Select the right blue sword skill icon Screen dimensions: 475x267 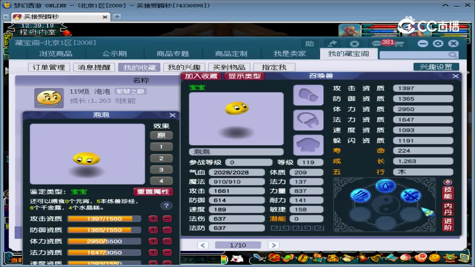coord(411,196)
